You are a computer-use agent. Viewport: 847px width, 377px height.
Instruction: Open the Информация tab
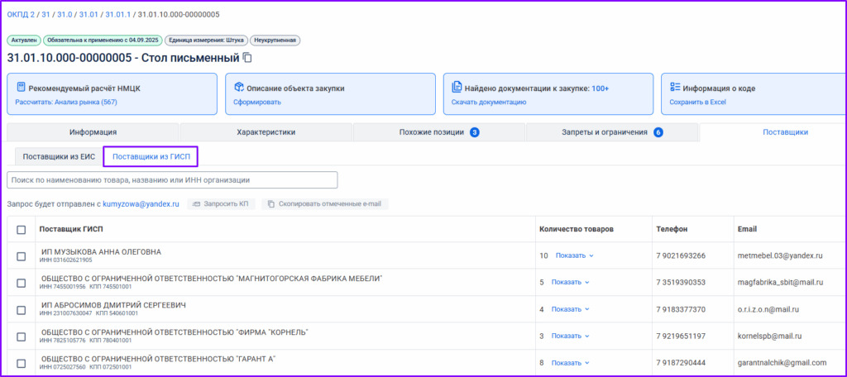click(93, 132)
